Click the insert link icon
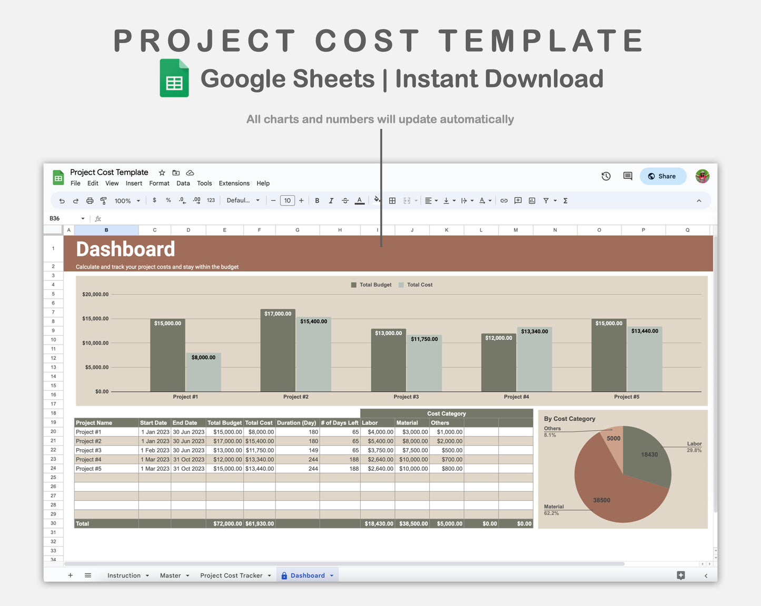The height and width of the screenshot is (606, 761). click(x=503, y=200)
